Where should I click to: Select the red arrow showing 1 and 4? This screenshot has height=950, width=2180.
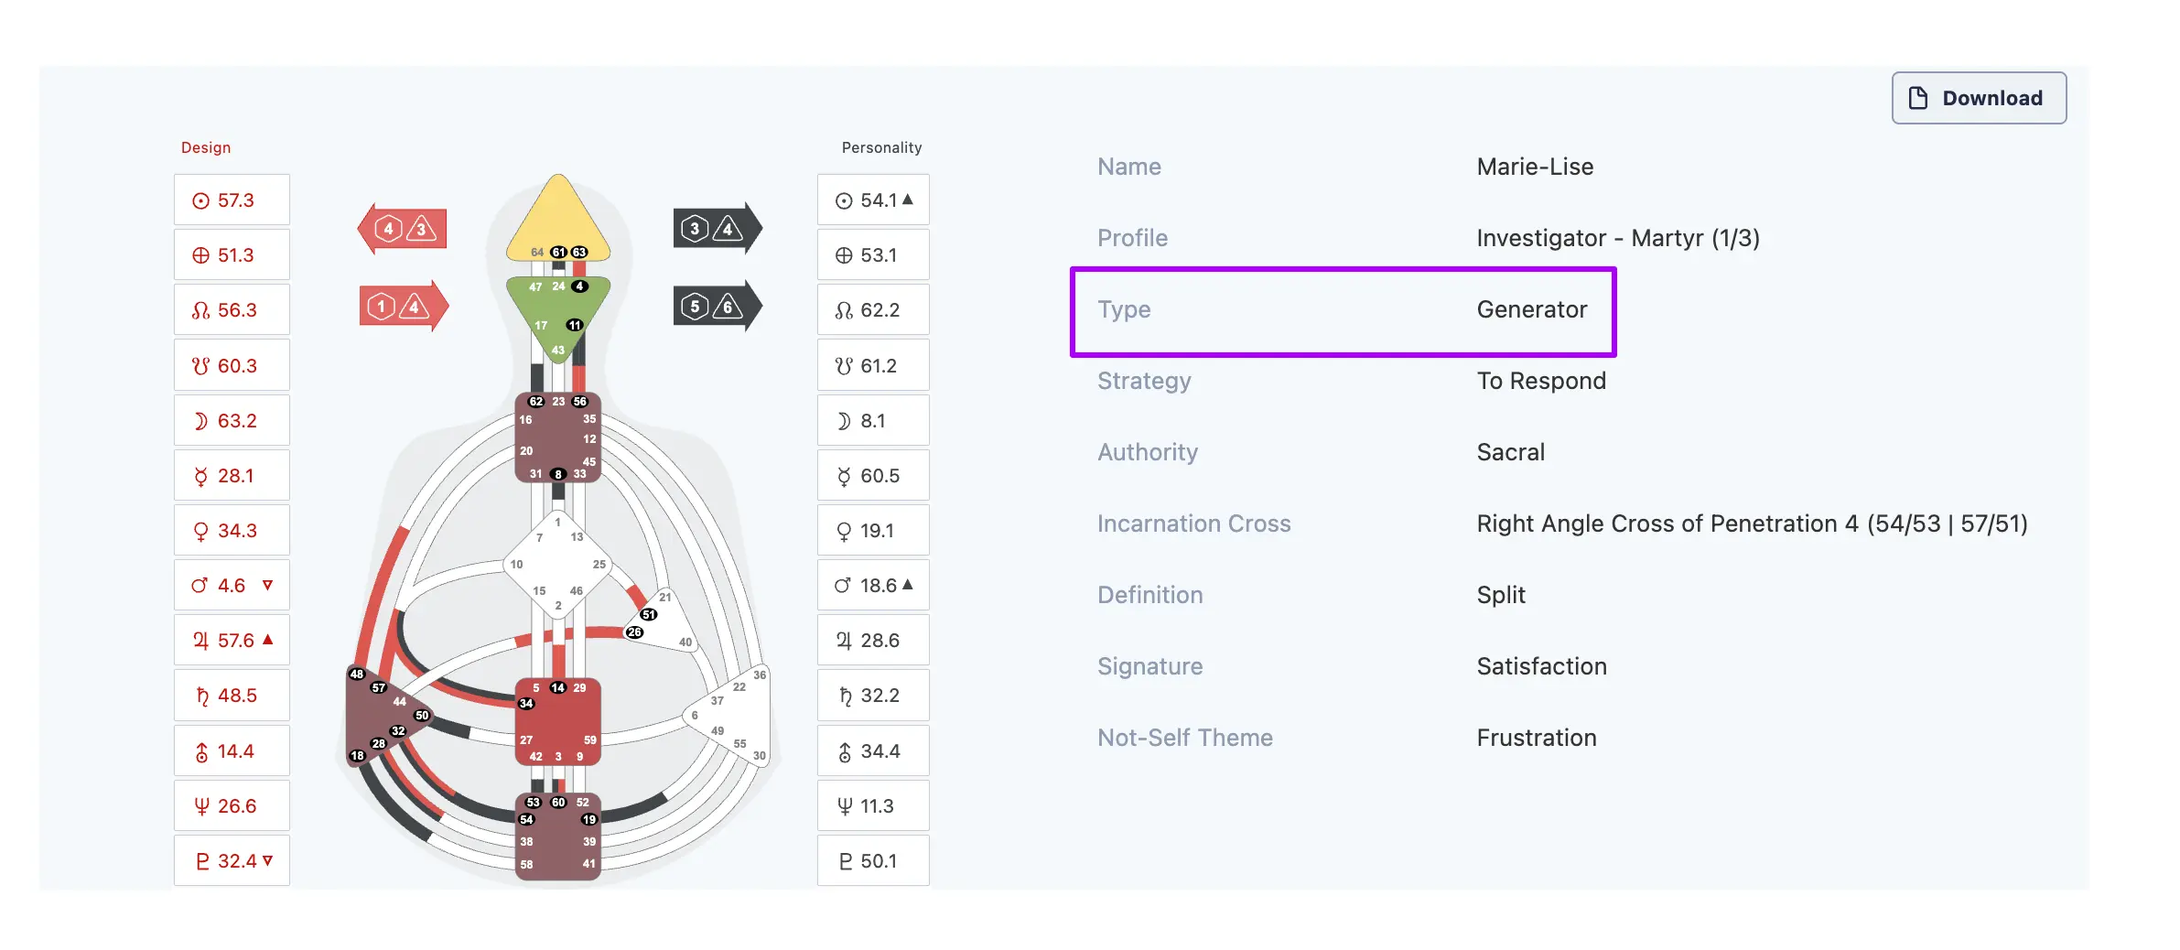click(404, 307)
